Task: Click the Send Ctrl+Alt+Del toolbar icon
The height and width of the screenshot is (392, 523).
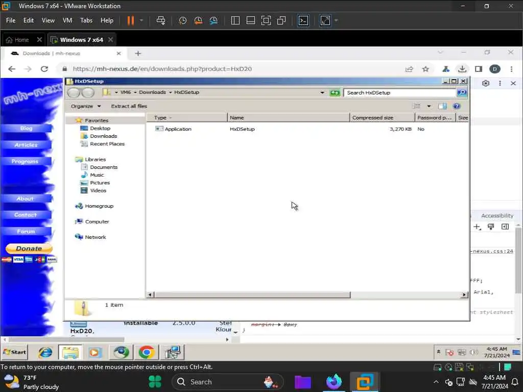Action: 161,20
